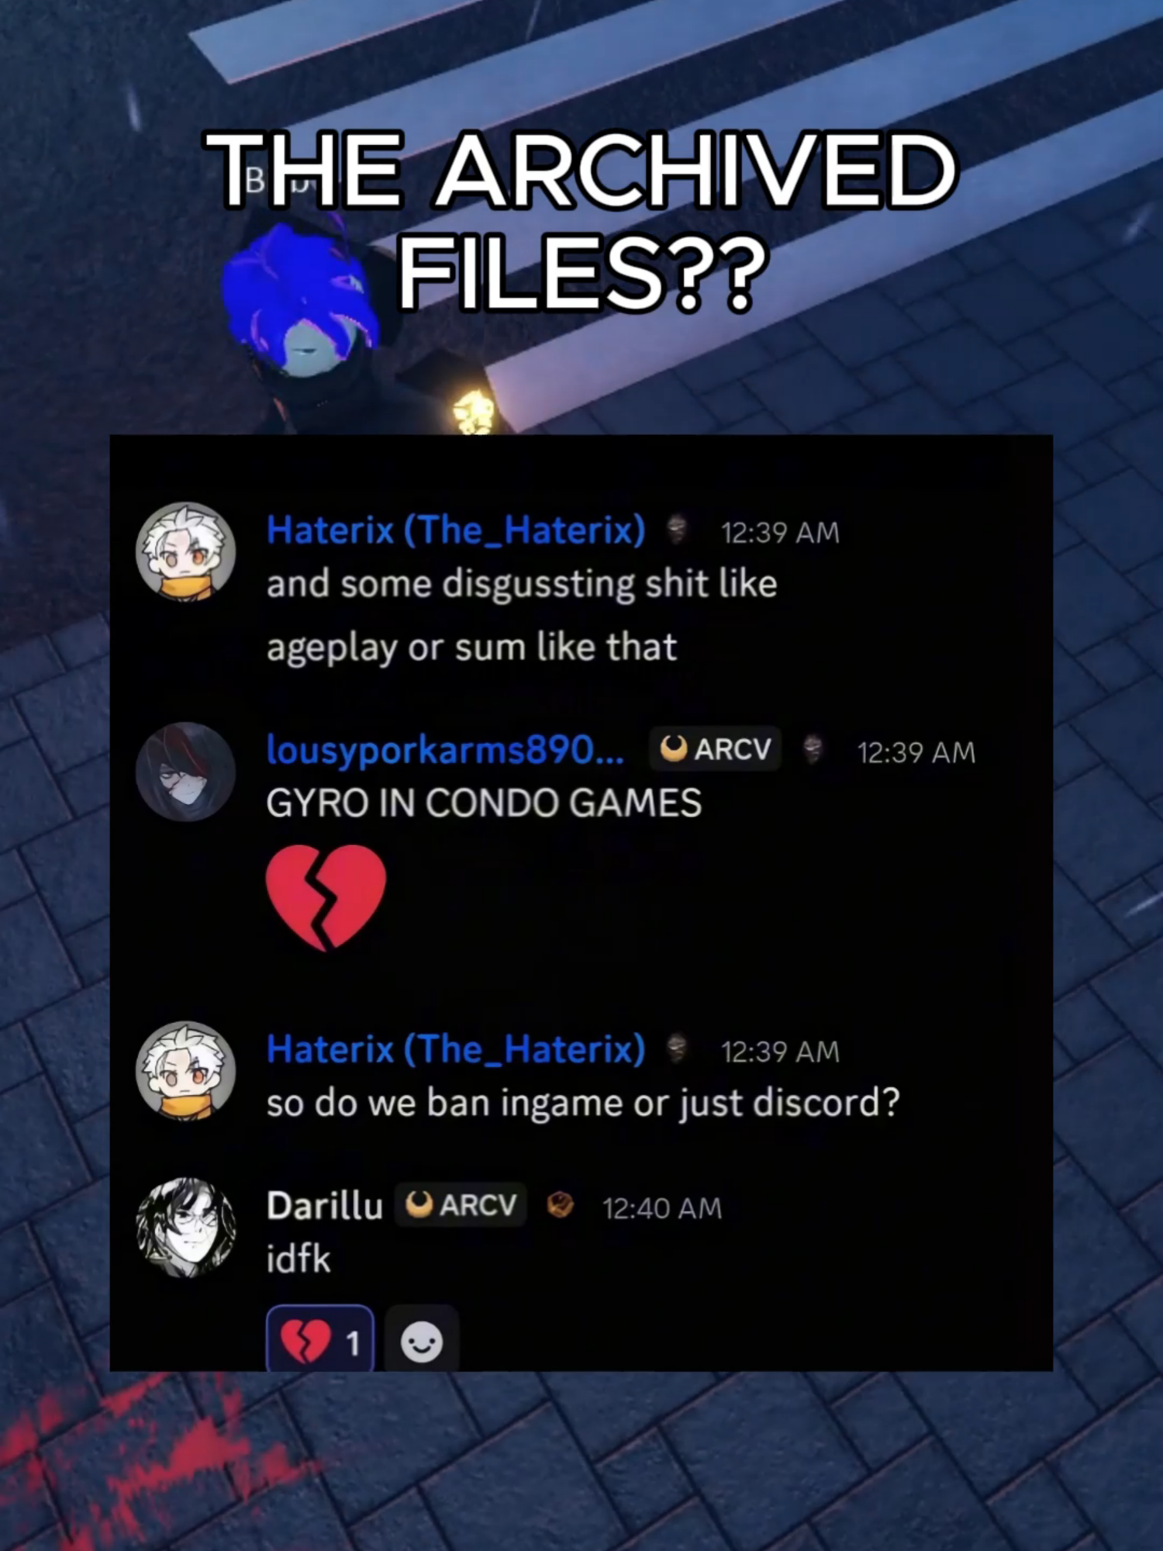This screenshot has width=1163, height=1551.
Task: Click the ARCV tag next to Darillu
Action: click(461, 1205)
